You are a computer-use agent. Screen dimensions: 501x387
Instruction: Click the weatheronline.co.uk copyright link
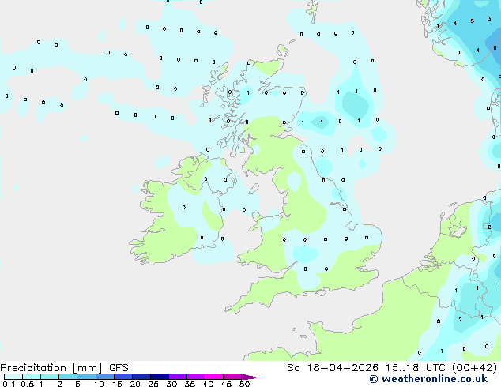pos(428,379)
